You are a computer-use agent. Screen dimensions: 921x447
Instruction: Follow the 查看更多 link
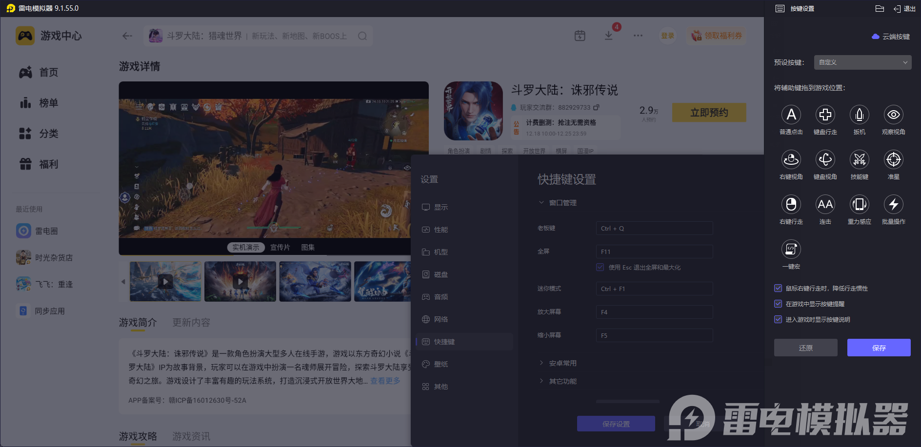[x=385, y=381]
